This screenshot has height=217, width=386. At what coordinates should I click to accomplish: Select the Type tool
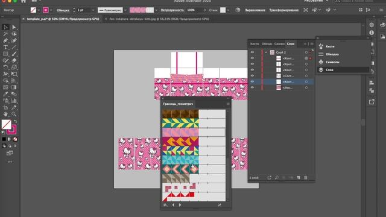pos(5,47)
